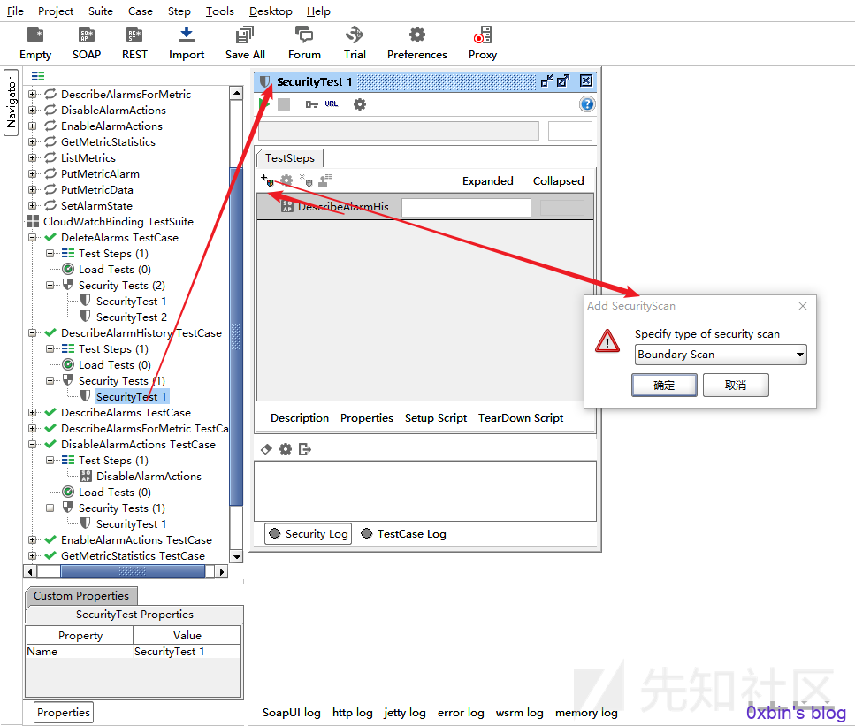This screenshot has height=726, width=855.
Task: Confirm the dialog with 确定 button
Action: point(664,385)
